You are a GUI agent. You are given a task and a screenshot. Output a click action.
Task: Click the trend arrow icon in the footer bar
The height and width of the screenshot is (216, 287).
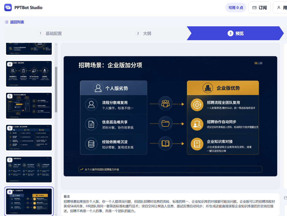point(82,169)
